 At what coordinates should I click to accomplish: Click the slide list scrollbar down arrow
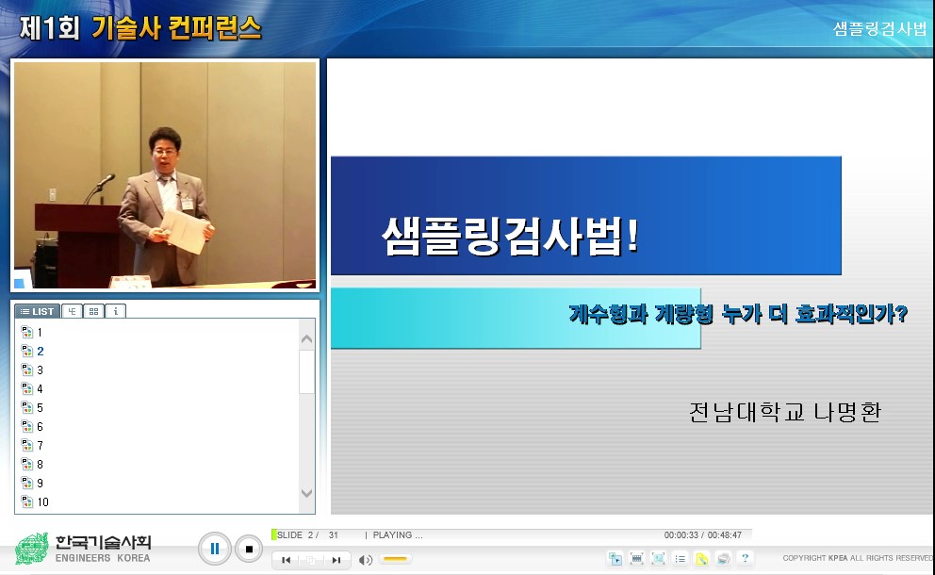[x=305, y=493]
